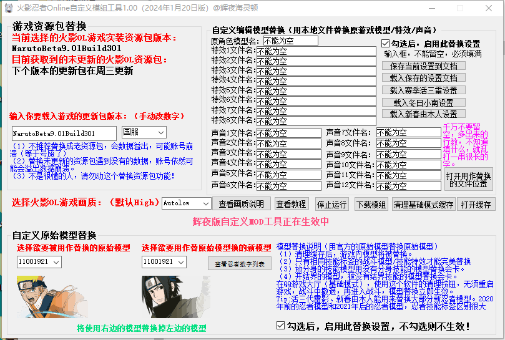Click 清理基础模式缓存 button

(x=423, y=205)
